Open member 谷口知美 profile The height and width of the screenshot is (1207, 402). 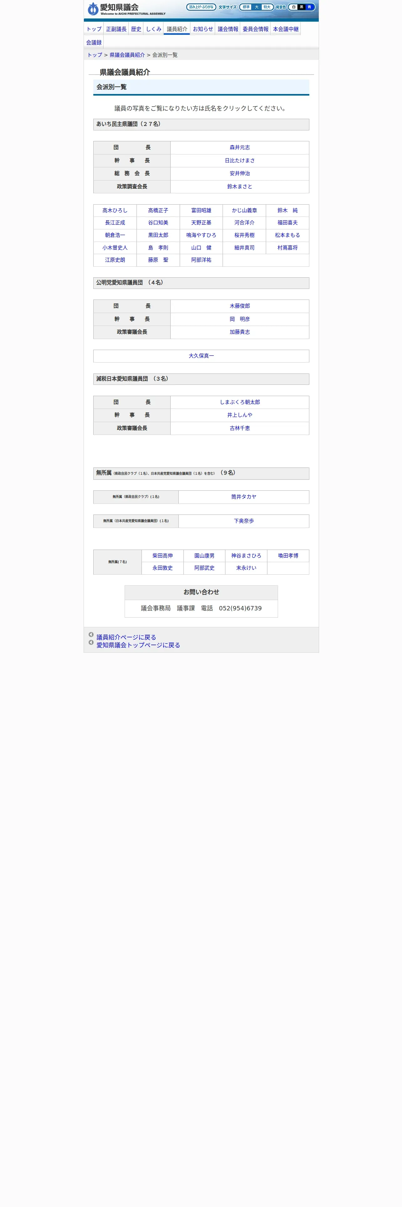click(x=158, y=223)
